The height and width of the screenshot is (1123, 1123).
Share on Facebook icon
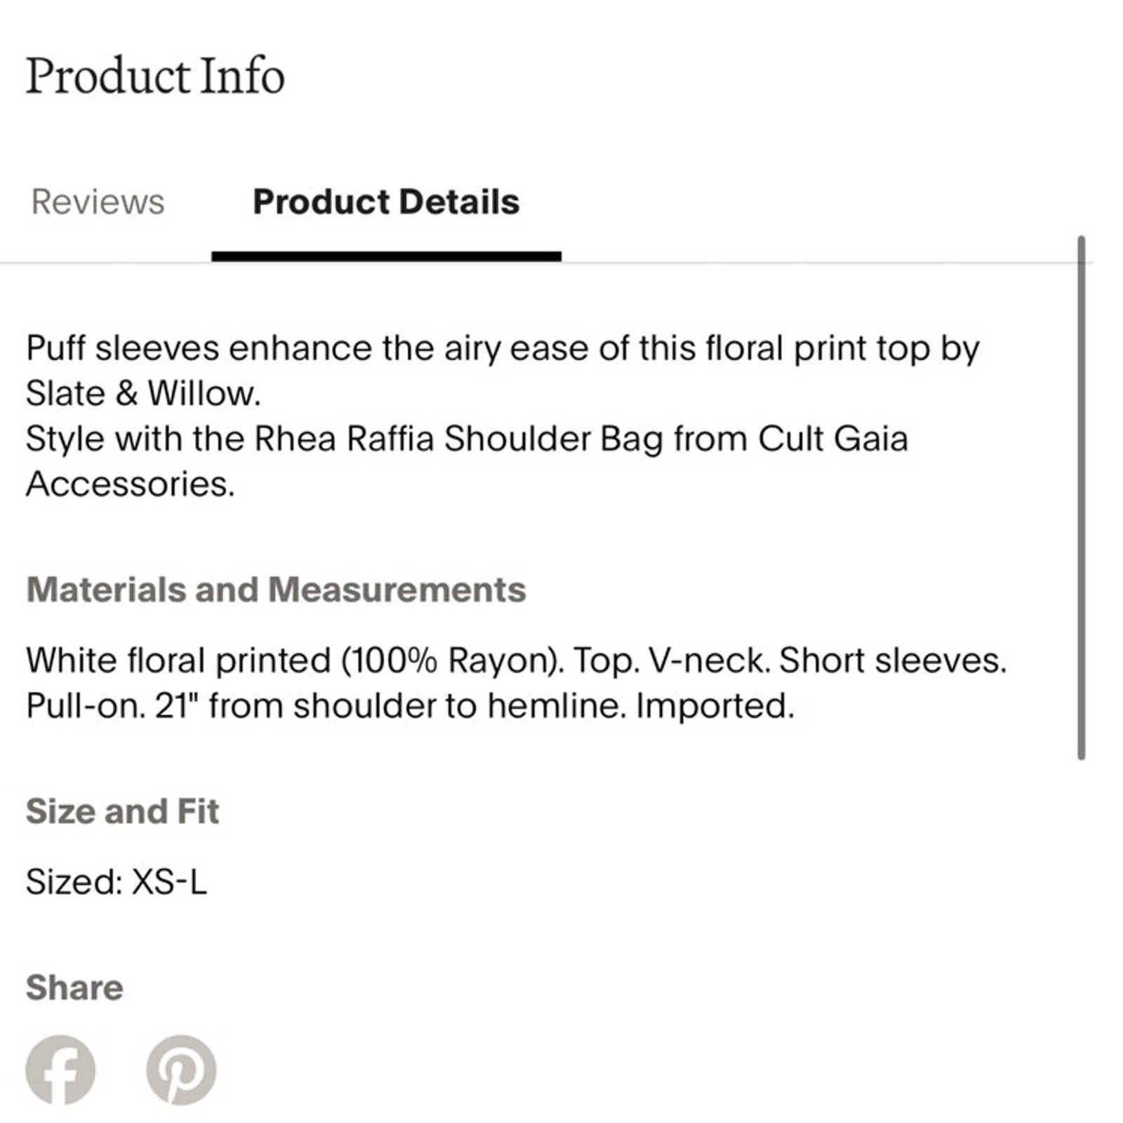click(60, 1069)
